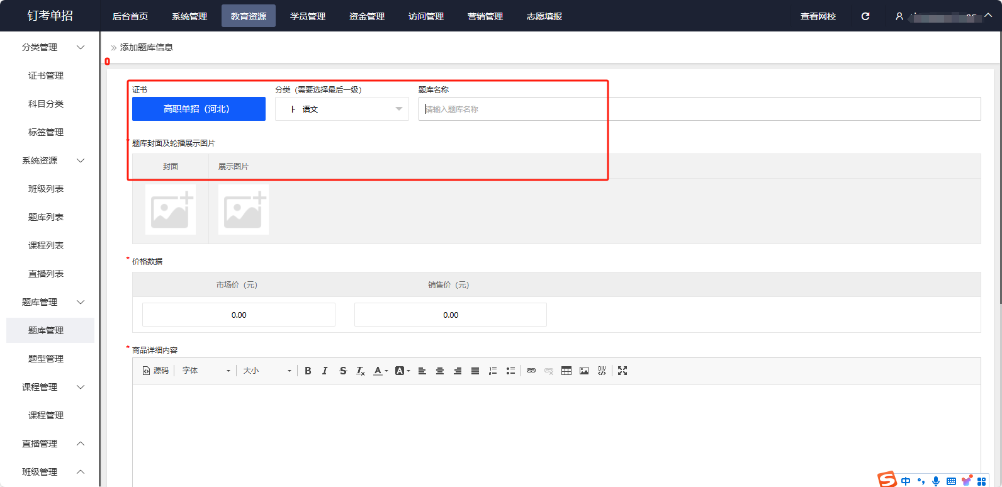This screenshot has height=487, width=1002.
Task: Click the insert link icon
Action: click(531, 371)
